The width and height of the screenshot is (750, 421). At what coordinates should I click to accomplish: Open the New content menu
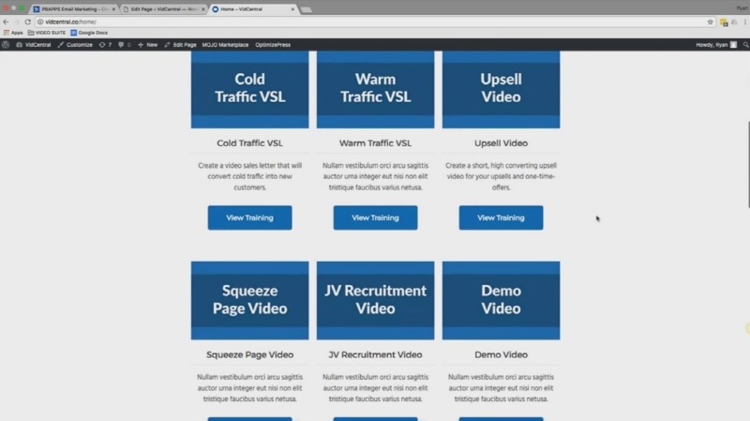pyautogui.click(x=147, y=44)
